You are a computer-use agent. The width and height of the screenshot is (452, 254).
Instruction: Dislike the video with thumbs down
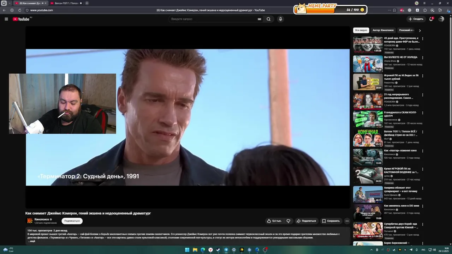[289, 221]
